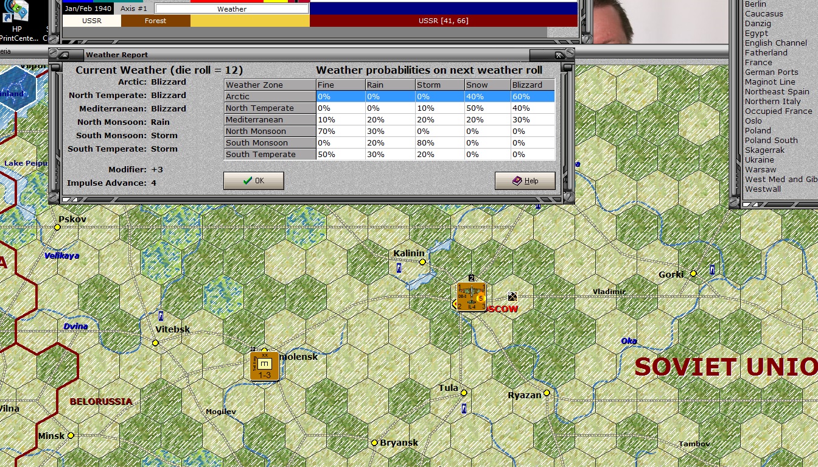Select Poland South in the map list
818x467 pixels.
coord(771,140)
